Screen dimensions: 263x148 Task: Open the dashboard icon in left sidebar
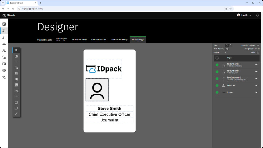[x=4, y=24]
